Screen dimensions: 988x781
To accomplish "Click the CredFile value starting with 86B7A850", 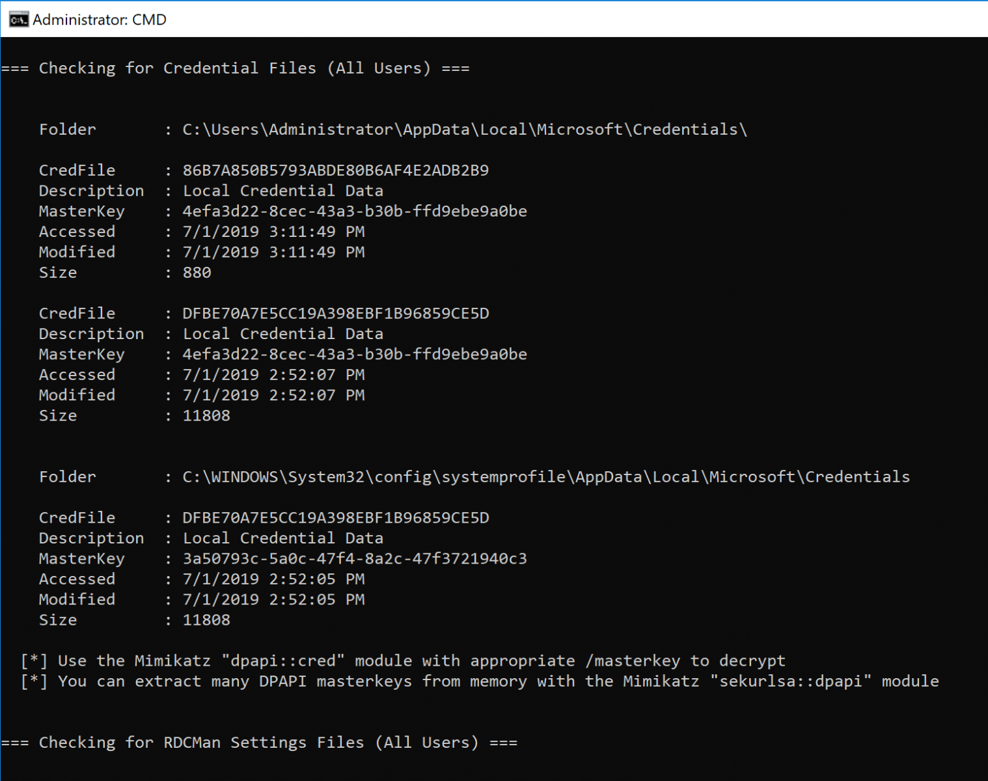I will tap(335, 171).
